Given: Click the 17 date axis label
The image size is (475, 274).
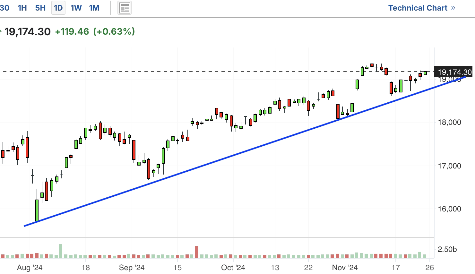Looking at the screenshot, I should (x=396, y=268).
